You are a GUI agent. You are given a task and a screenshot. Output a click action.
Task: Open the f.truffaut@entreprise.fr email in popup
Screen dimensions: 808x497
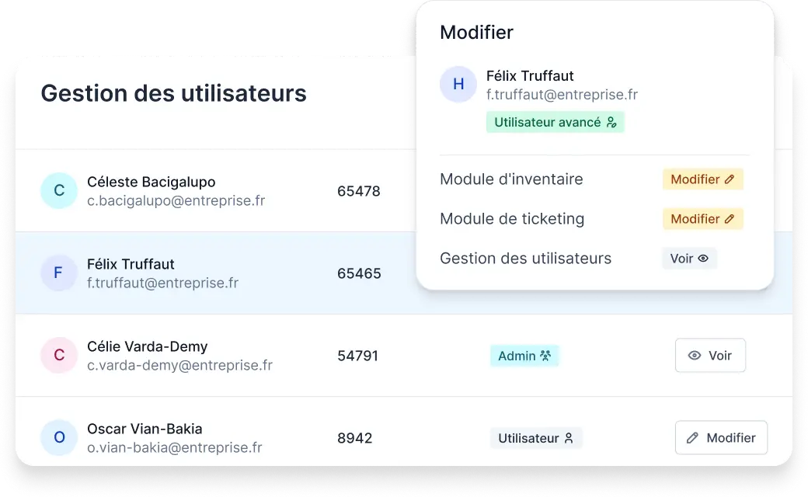click(562, 95)
